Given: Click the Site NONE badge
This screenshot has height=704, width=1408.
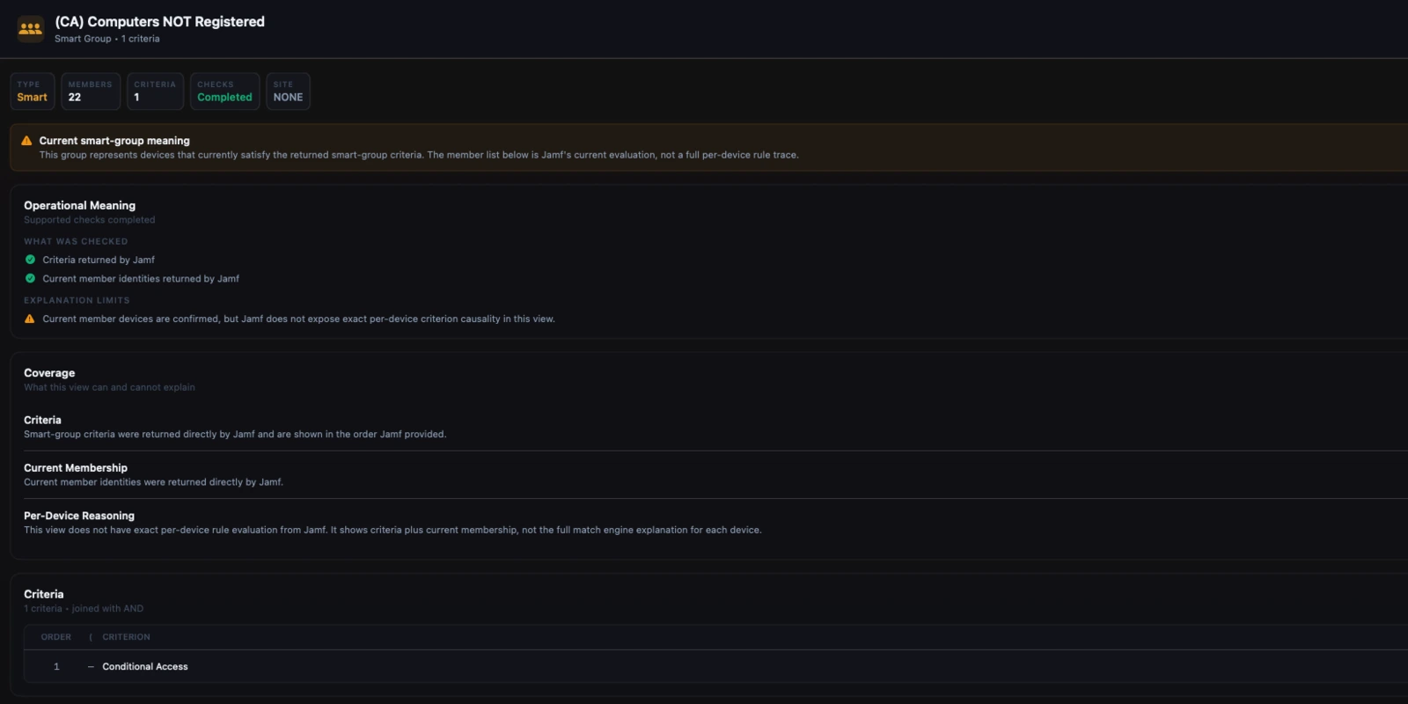Looking at the screenshot, I should coord(288,92).
